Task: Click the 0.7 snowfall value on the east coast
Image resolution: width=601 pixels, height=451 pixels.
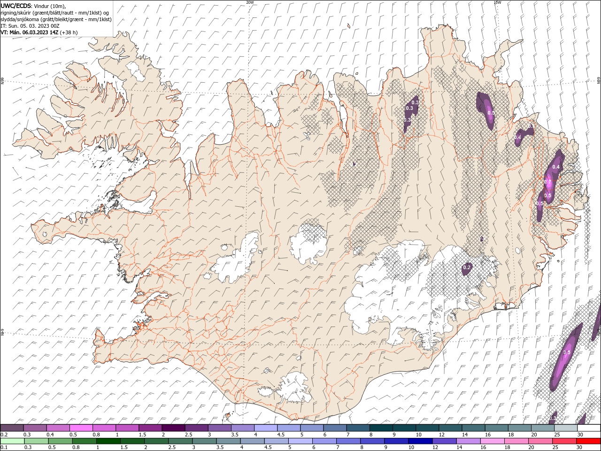Action: tap(547, 182)
